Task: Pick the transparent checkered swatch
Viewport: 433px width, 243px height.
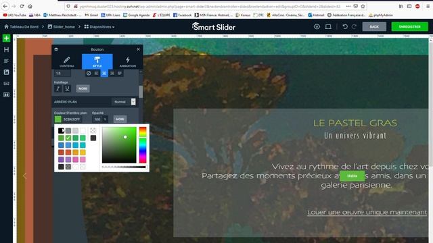Action: [x=93, y=130]
